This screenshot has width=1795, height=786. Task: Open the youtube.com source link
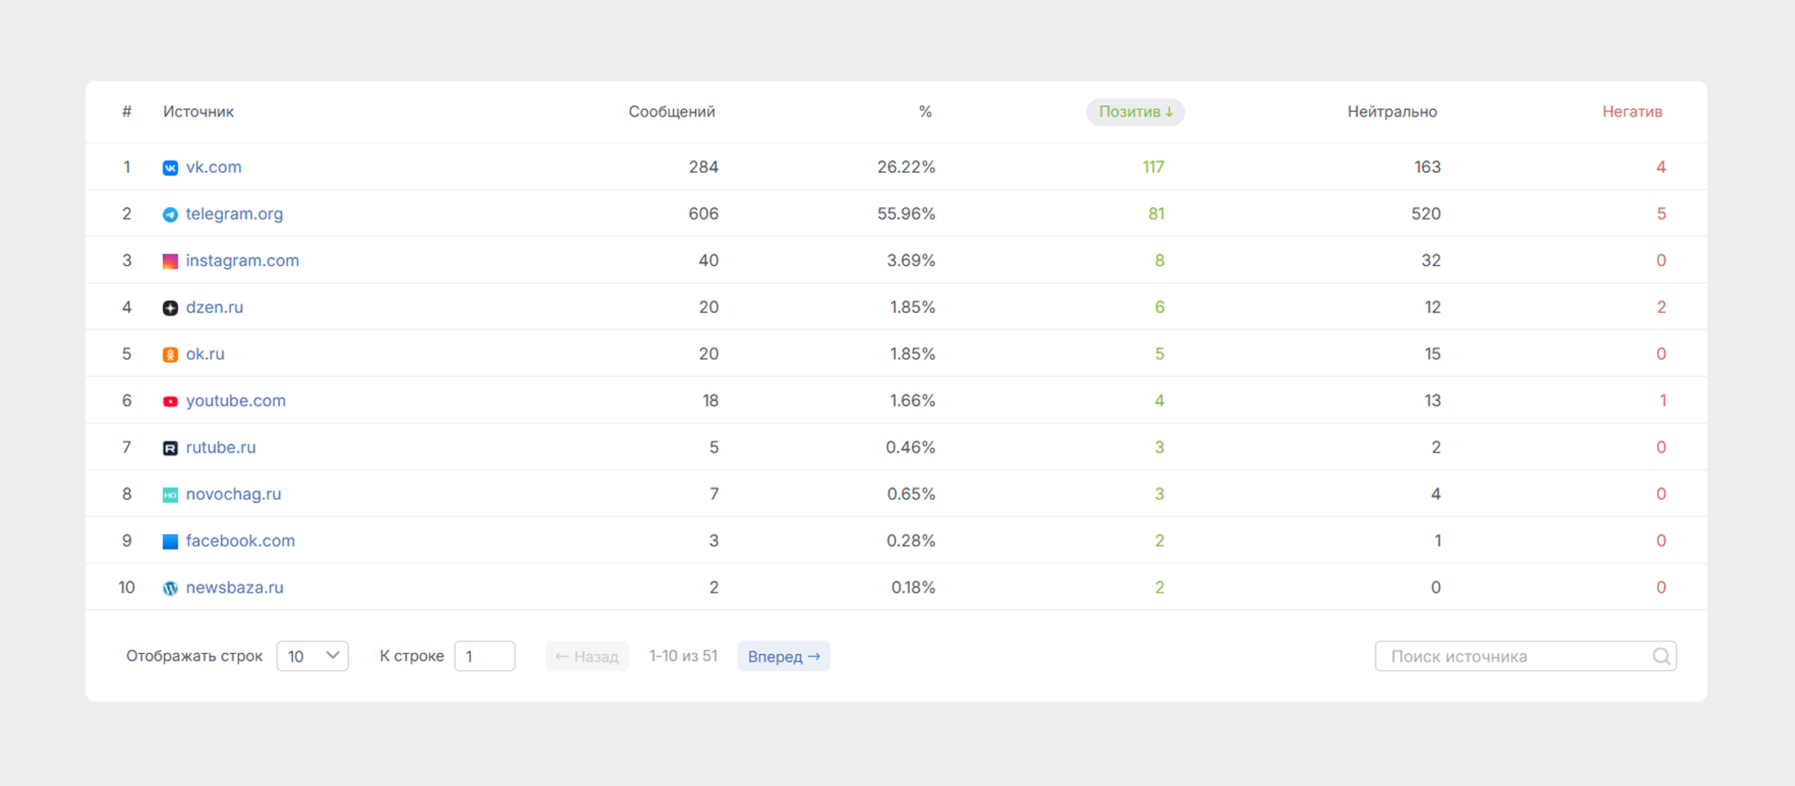coord(236,400)
